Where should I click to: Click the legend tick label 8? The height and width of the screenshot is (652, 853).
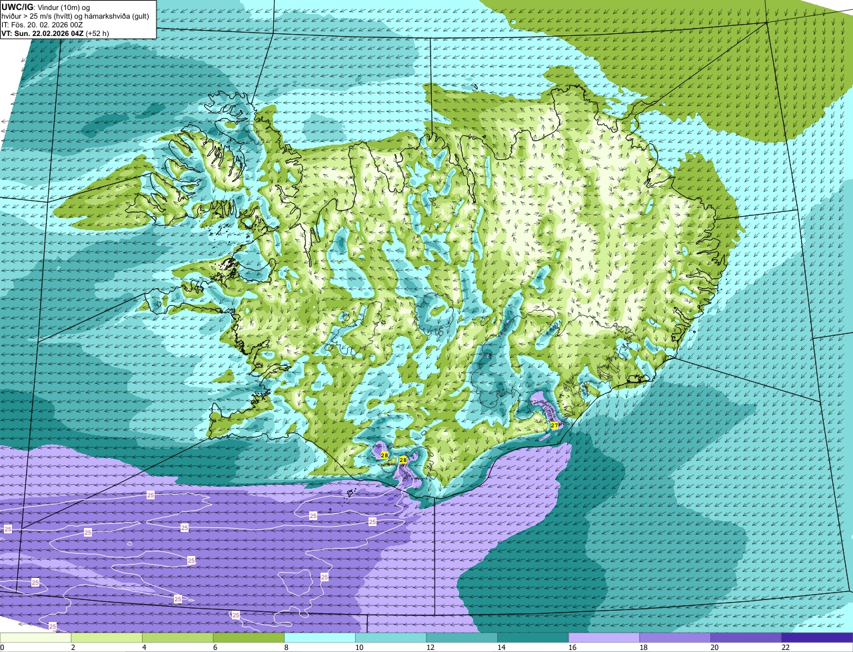pos(285,647)
